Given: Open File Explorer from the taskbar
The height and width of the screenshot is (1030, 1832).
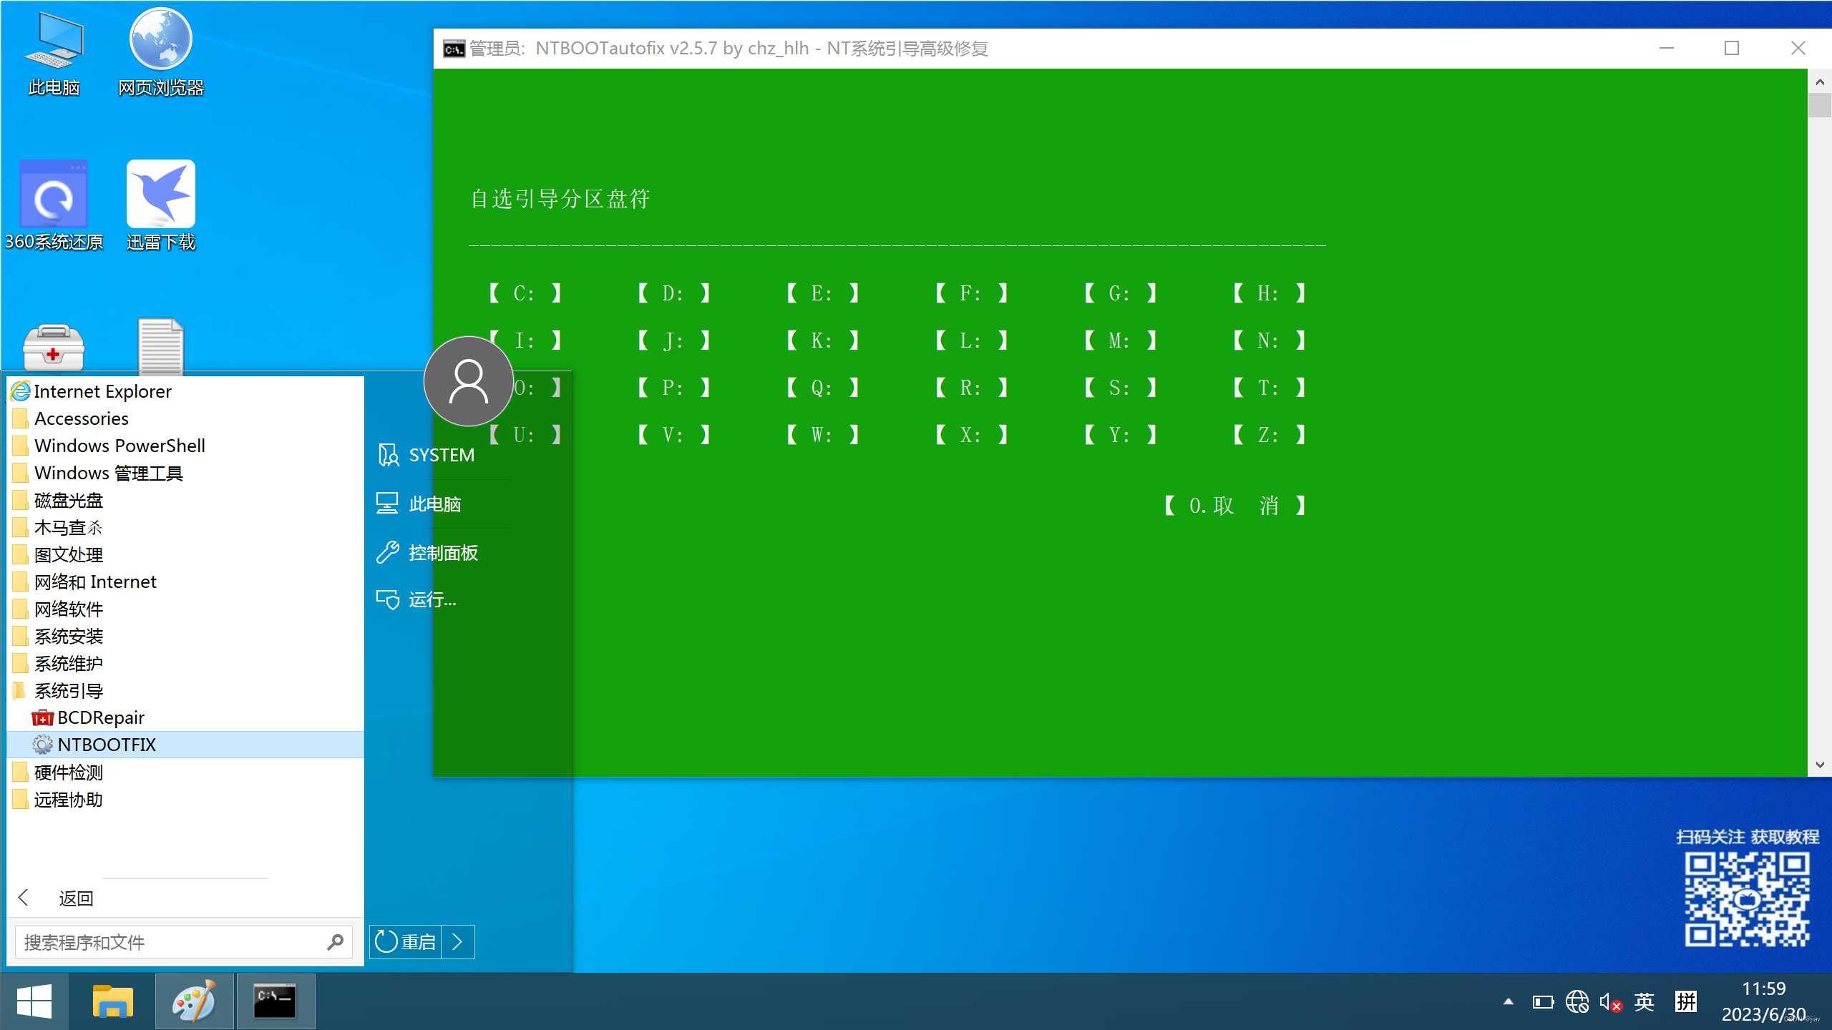Looking at the screenshot, I should [x=112, y=1001].
